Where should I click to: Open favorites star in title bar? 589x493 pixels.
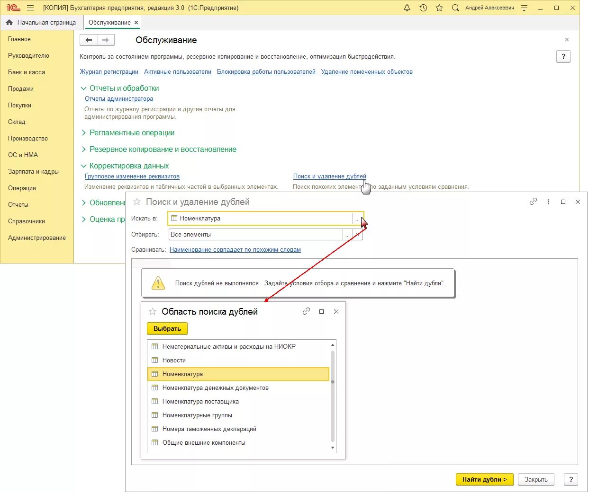(x=439, y=8)
